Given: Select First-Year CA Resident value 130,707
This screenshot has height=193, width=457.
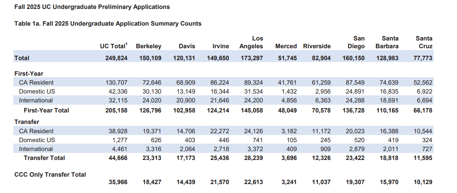Looking at the screenshot, I should [x=117, y=83].
